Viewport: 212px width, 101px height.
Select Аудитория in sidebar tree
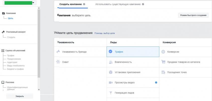[x=12, y=62]
